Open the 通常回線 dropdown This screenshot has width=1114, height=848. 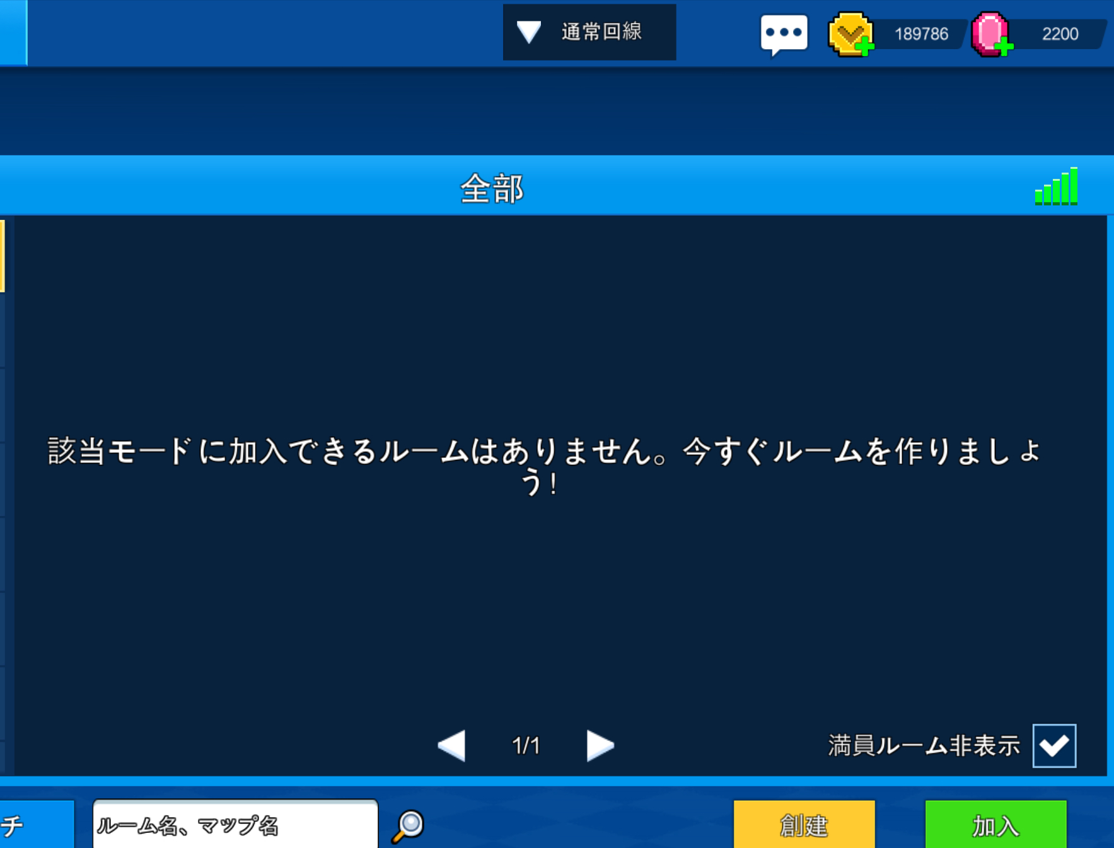(589, 32)
